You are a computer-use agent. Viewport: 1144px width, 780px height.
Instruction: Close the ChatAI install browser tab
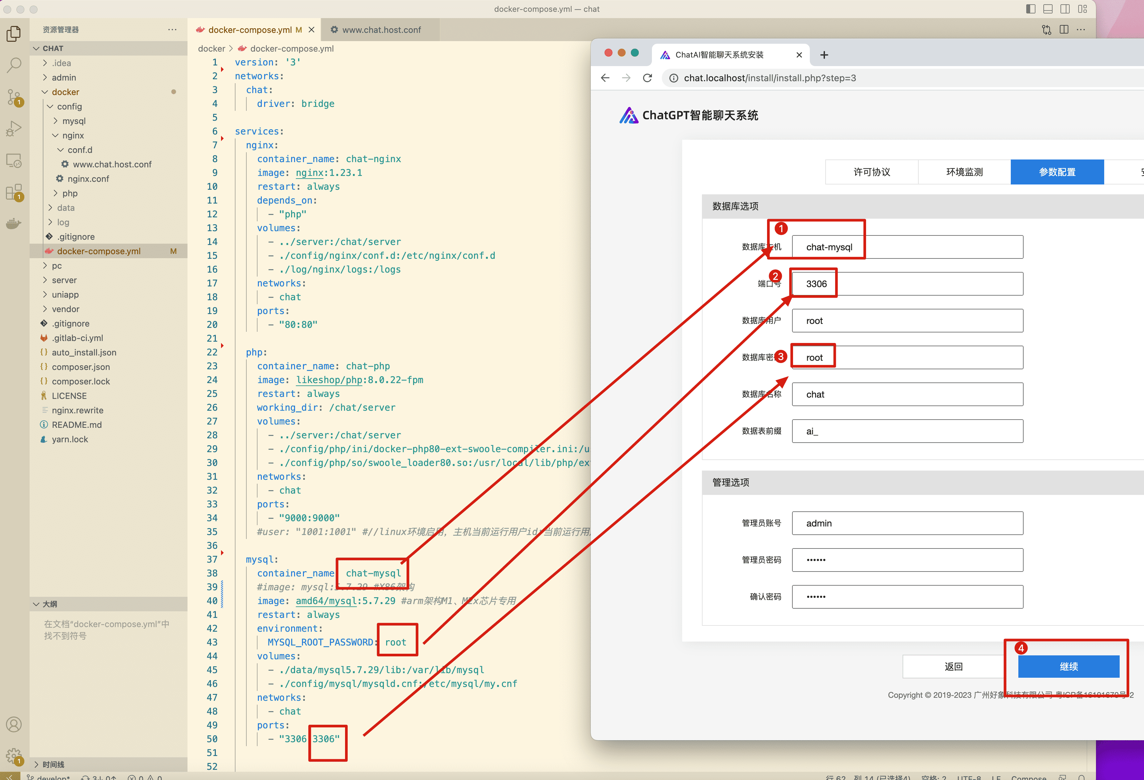pyautogui.click(x=799, y=55)
